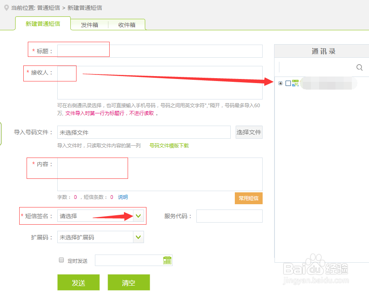This screenshot has height=293, width=369.
Task: Click the EC organization icon in the contacts tree
Action: [x=296, y=84]
